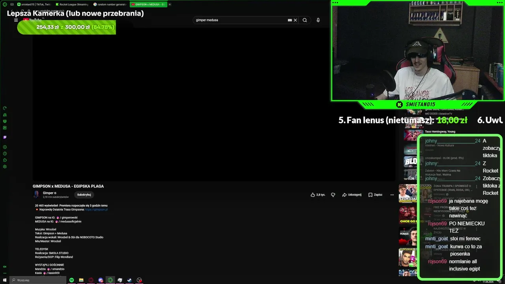505x284 pixels.
Task: Open the mail icon beside Opera logo
Action: [12, 4]
